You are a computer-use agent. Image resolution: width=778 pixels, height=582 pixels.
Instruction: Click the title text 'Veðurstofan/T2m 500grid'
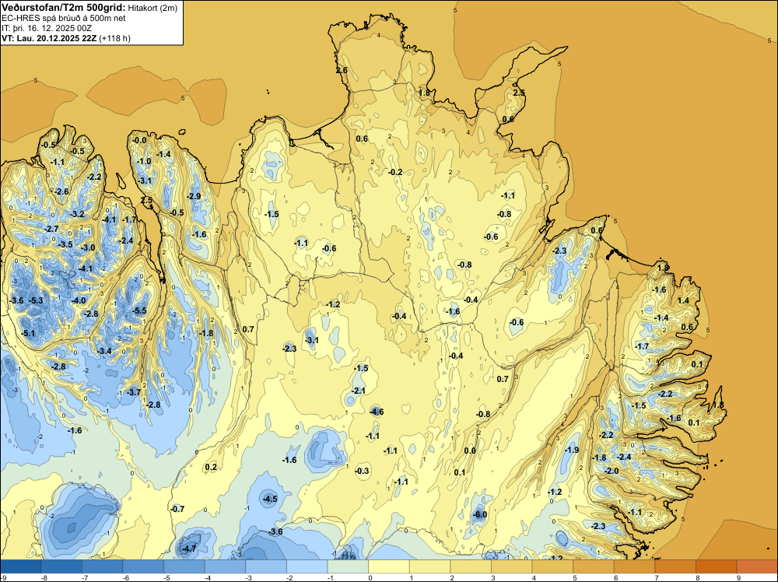coord(63,7)
